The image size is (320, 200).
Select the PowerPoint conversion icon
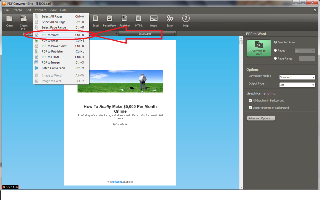click(x=109, y=21)
